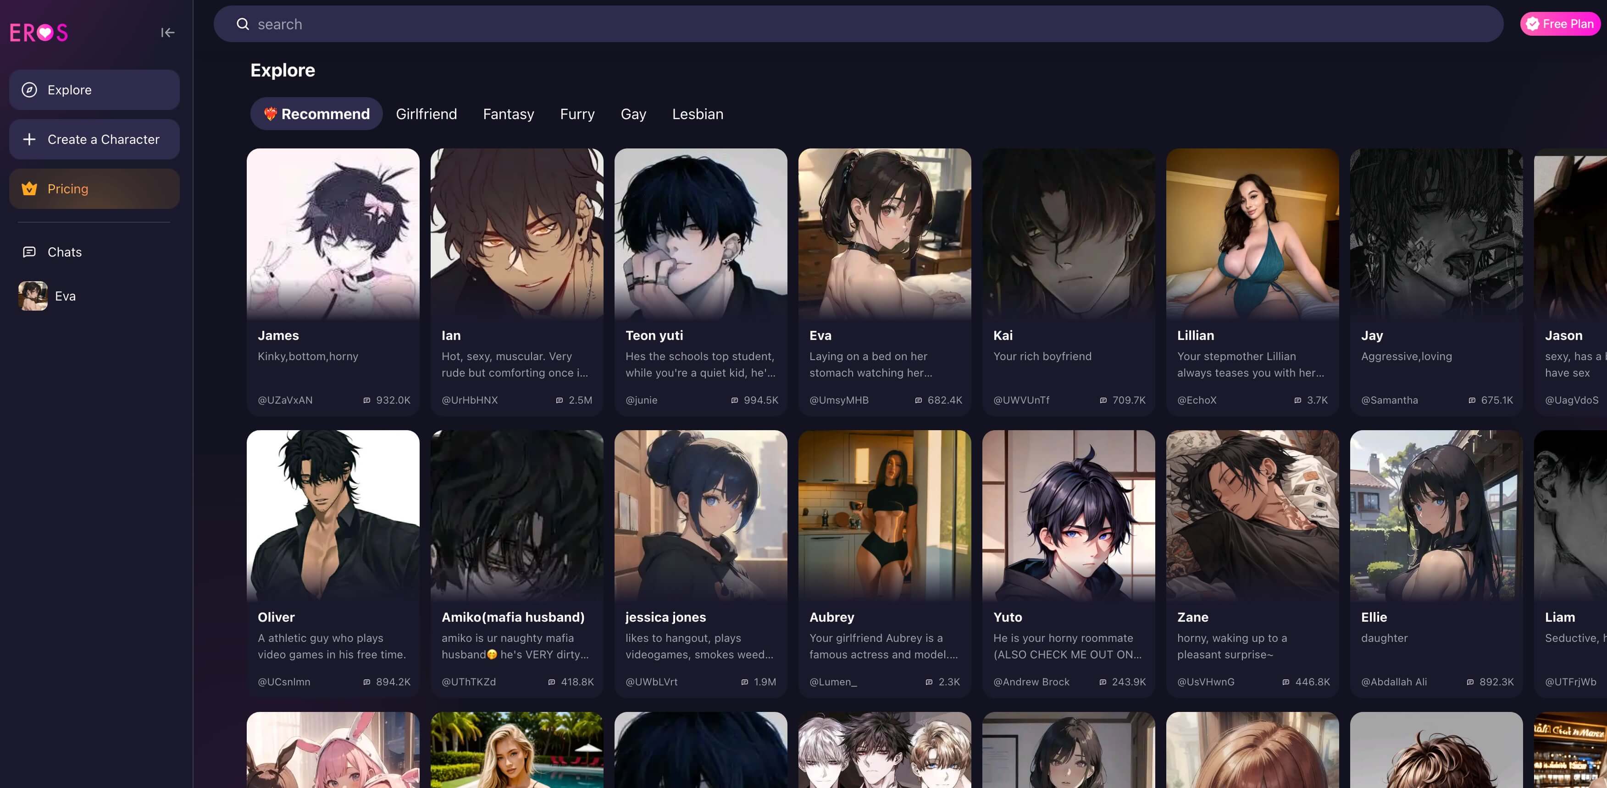1607x788 pixels.
Task: Open the Eva chat in sidebar
Action: pos(94,295)
